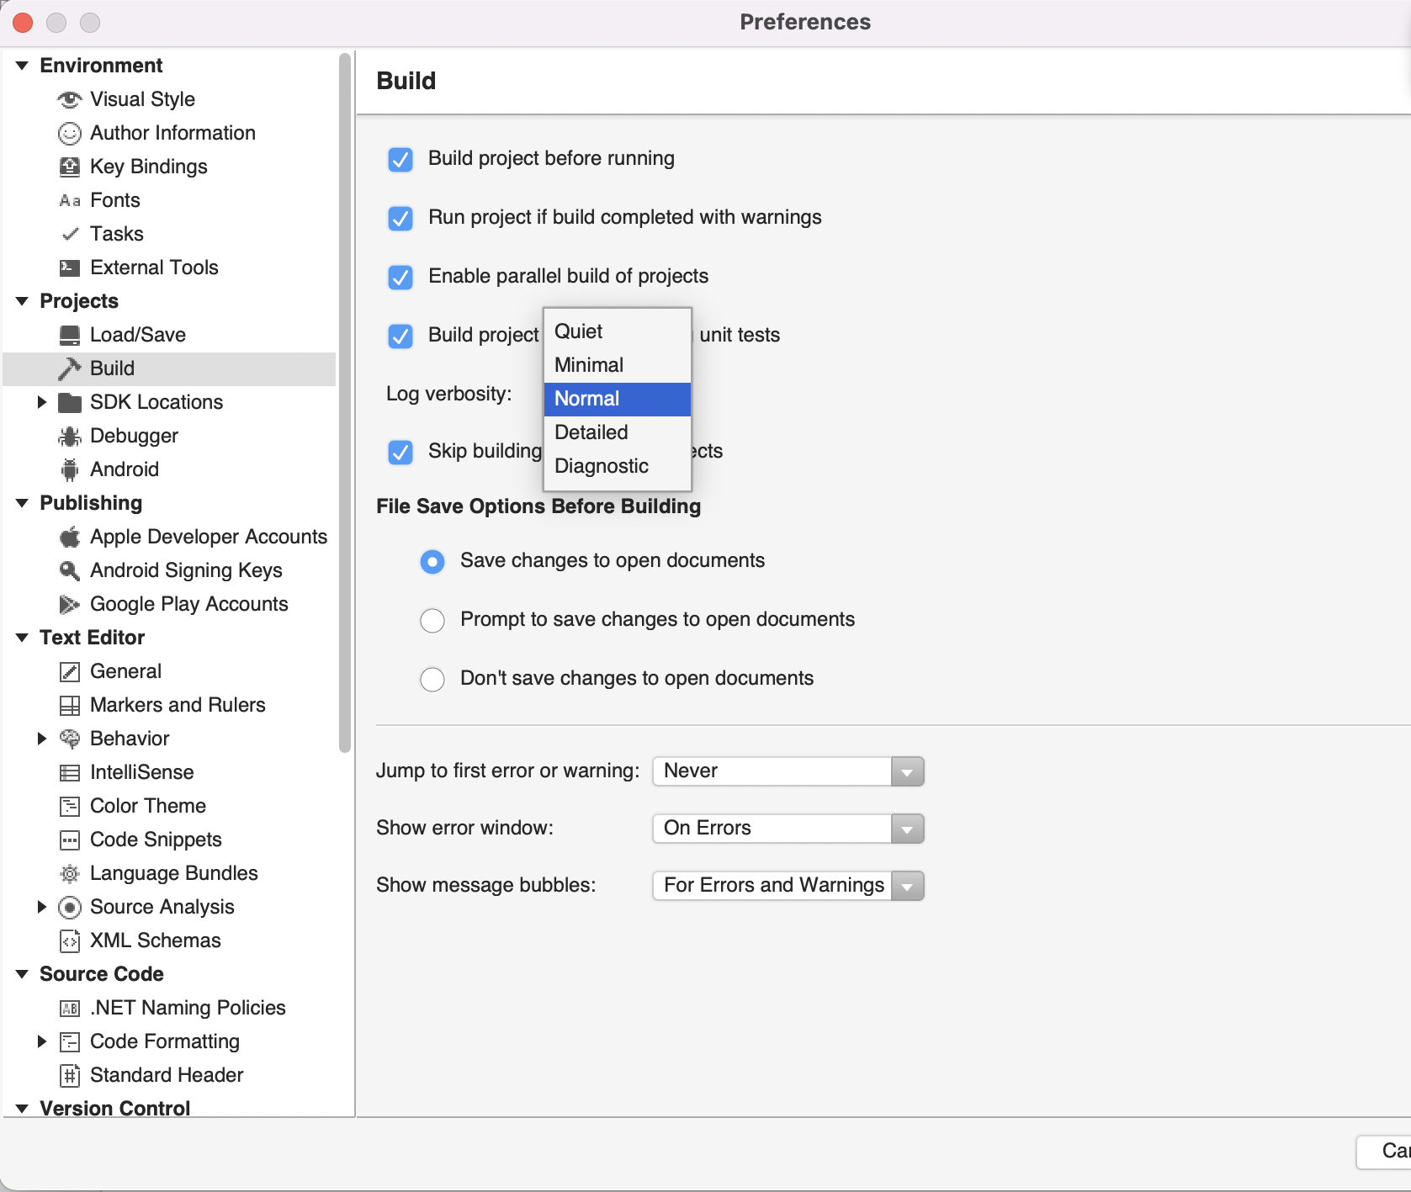Click the Build hammer icon
Viewport: 1411px width, 1192px height.
point(69,368)
